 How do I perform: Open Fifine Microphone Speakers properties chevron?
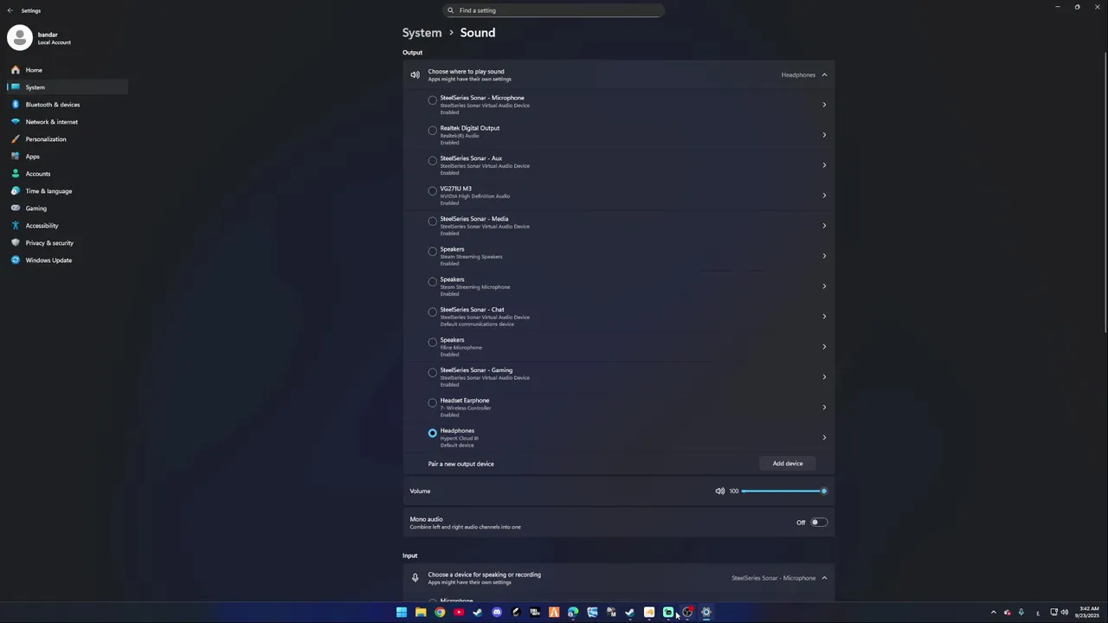click(824, 347)
